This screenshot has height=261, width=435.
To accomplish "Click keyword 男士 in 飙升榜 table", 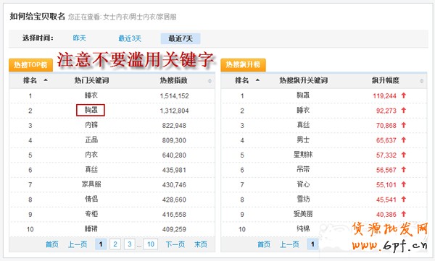I will pos(303,140).
